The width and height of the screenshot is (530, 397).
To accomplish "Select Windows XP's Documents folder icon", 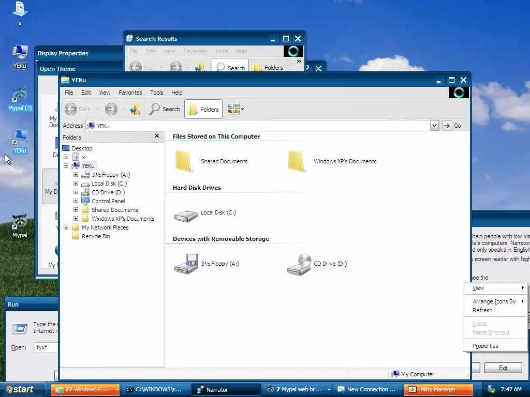I will (297, 161).
